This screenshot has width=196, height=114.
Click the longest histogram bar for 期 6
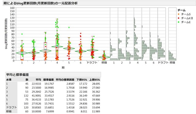click(153, 51)
